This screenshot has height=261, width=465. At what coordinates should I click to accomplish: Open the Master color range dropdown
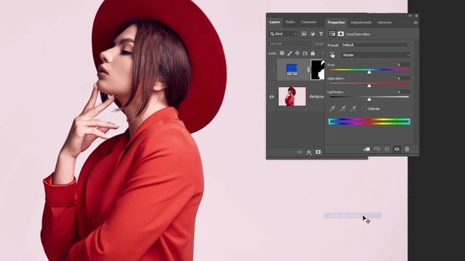[376, 55]
